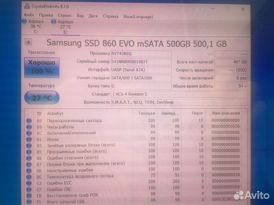This screenshot has height=205, width=274.
Task: Click the status circle for attribute EB
Action: (x=29, y=196)
